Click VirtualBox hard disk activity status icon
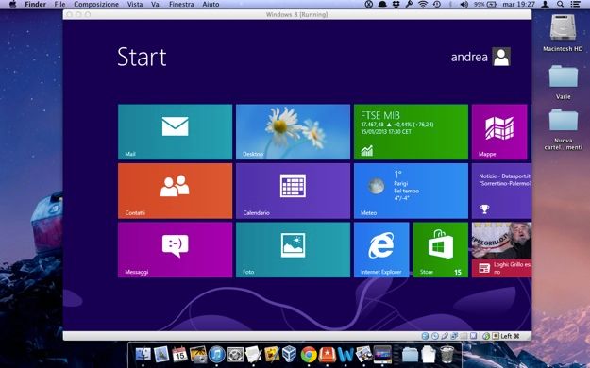The width and height of the screenshot is (590, 368). coord(425,336)
